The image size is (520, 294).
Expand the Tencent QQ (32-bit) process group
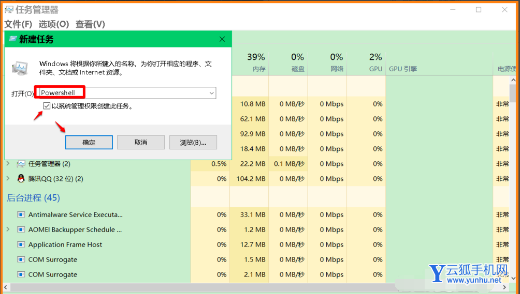click(x=8, y=179)
